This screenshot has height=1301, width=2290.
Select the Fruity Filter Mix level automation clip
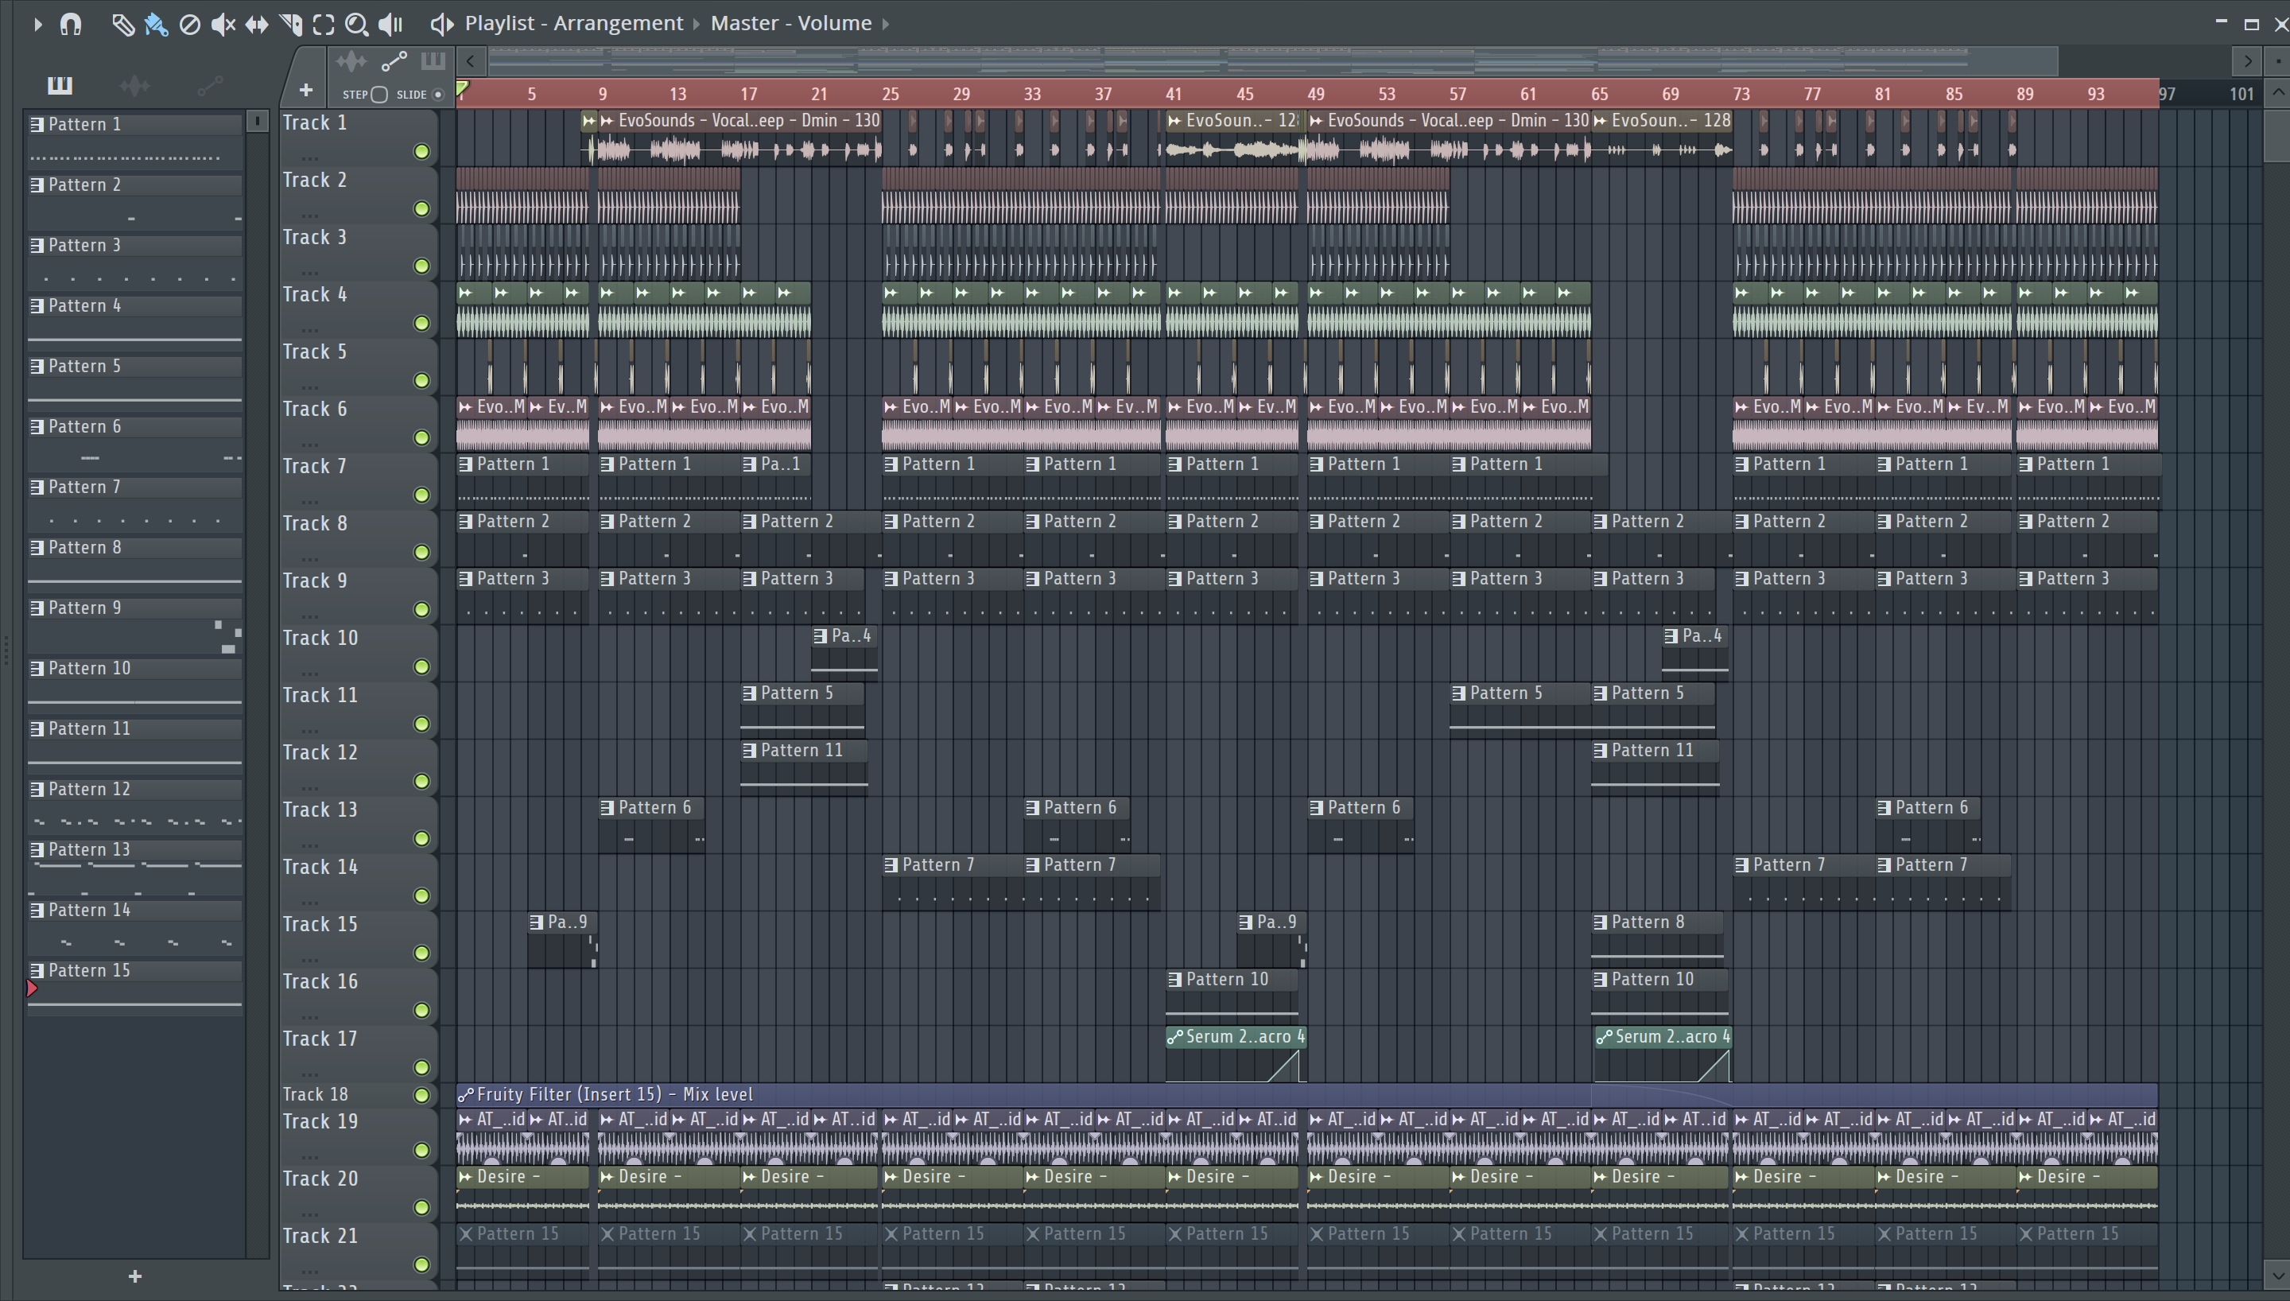tap(1306, 1094)
